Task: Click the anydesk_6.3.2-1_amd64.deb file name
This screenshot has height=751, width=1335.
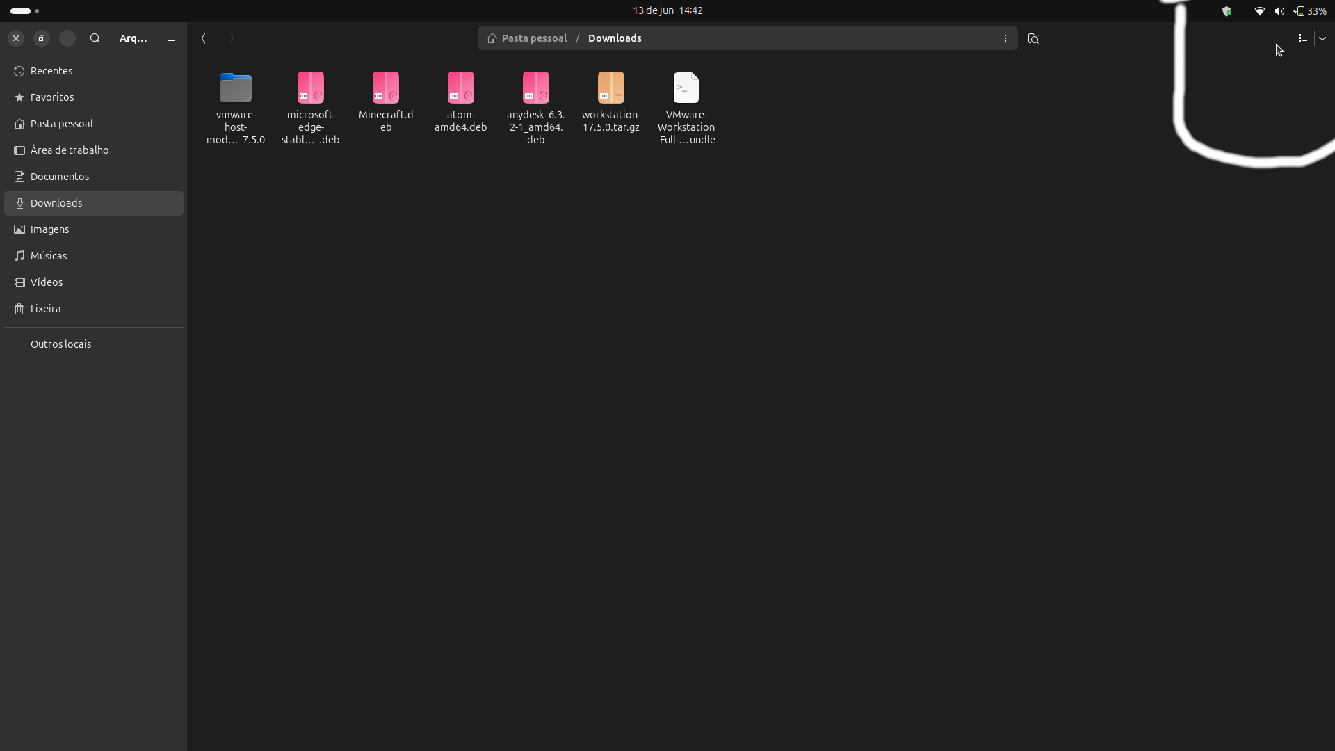Action: (x=536, y=127)
